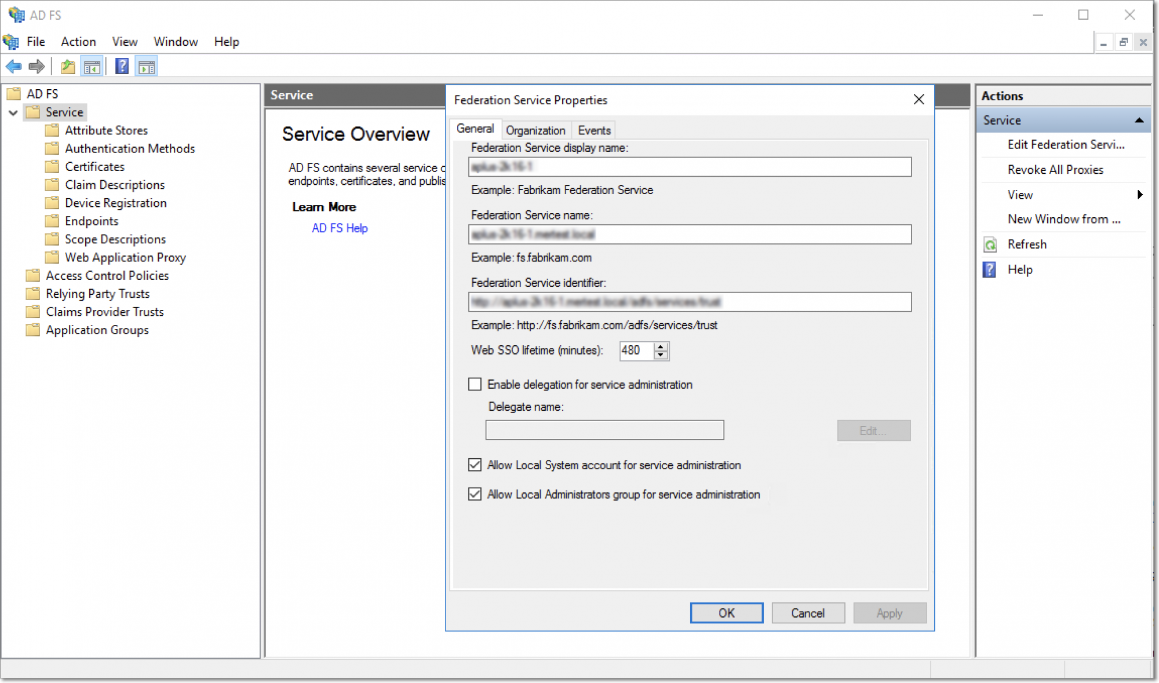The height and width of the screenshot is (683, 1159).
Task: Click the Back arrow toolbar icon
Action: tap(13, 67)
